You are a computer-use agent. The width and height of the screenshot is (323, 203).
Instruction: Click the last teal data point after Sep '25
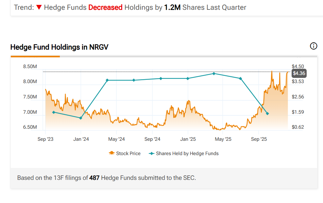267,113
